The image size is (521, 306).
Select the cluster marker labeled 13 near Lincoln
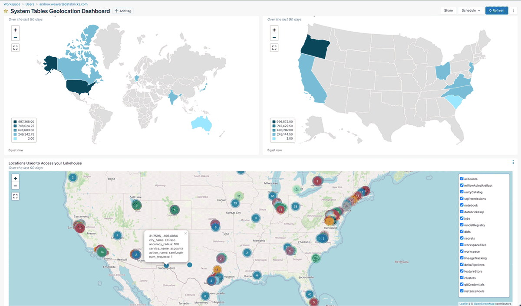point(235,203)
